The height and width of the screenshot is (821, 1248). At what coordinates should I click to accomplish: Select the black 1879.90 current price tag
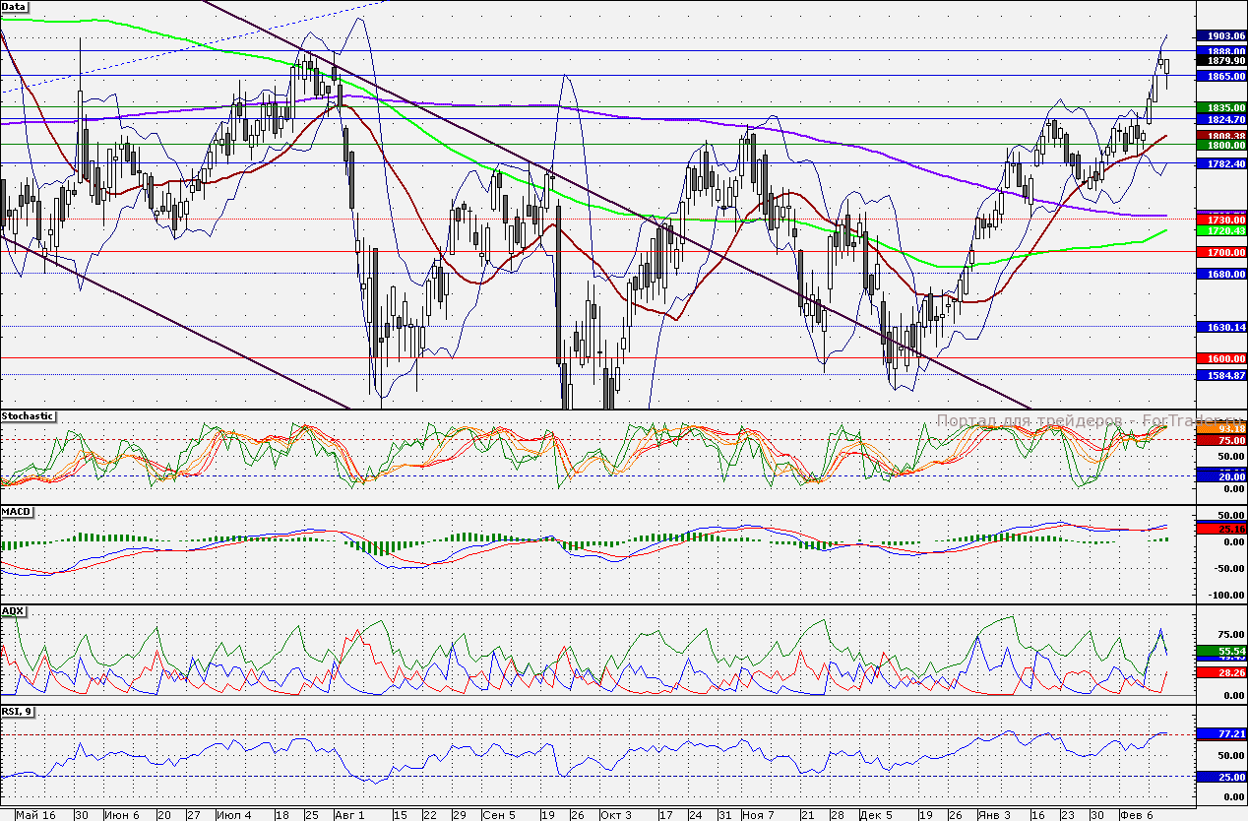(x=1219, y=61)
